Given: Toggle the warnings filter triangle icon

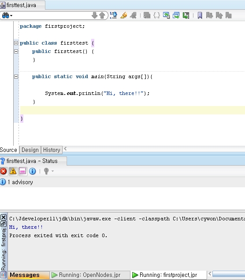Looking at the screenshot, I should 13,171.
